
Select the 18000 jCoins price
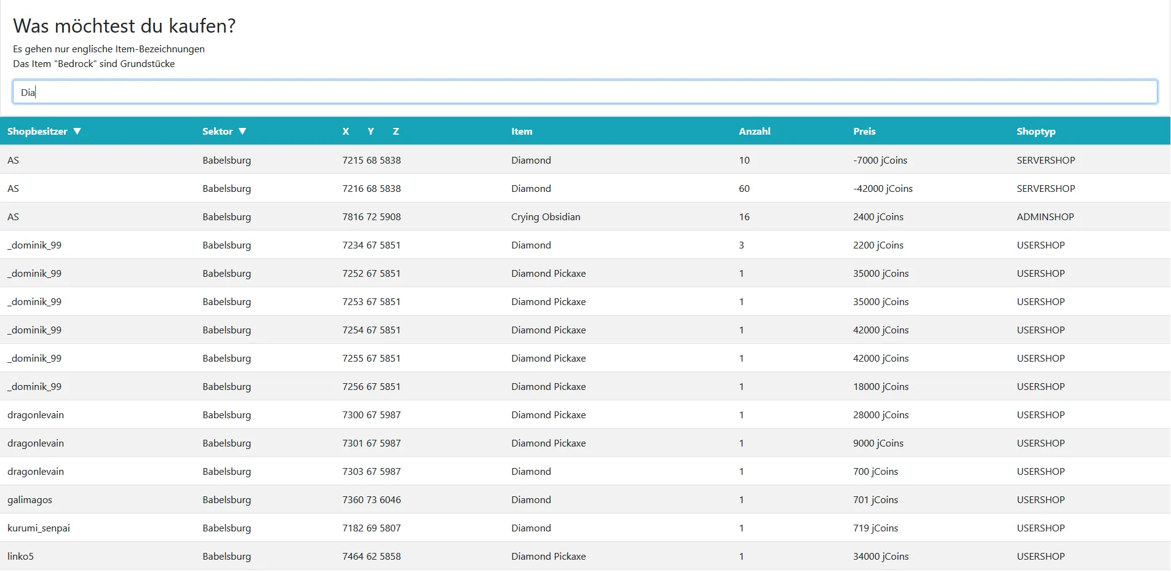(881, 386)
